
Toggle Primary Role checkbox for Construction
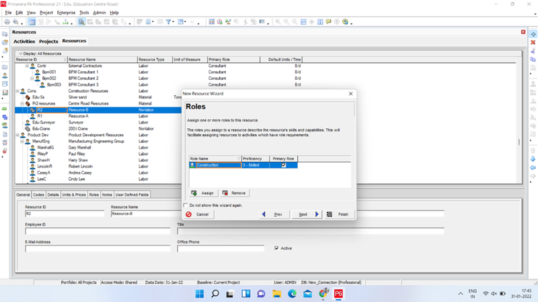(284, 165)
